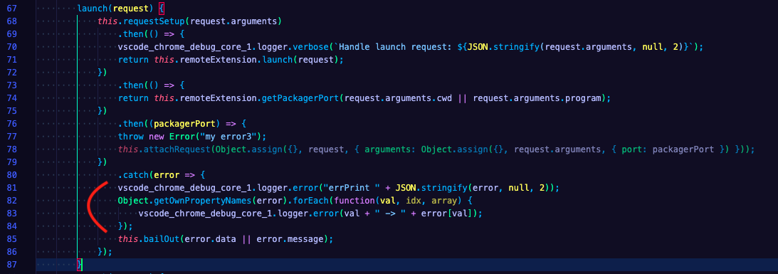Click line number 79 in the gutter

[x=11, y=162]
